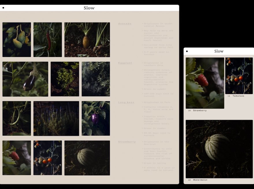Open the Strawberry heading link in text column
This screenshot has height=189, width=254.
pos(127,142)
